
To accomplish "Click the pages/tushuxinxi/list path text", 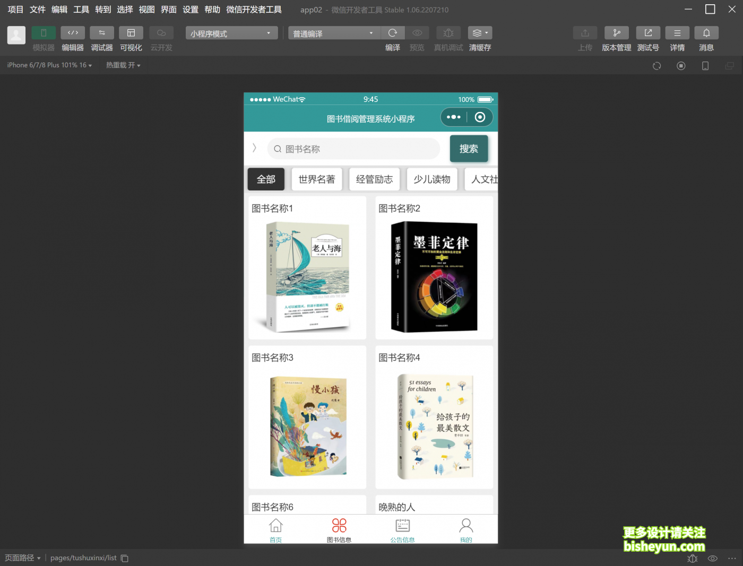I will pos(83,558).
